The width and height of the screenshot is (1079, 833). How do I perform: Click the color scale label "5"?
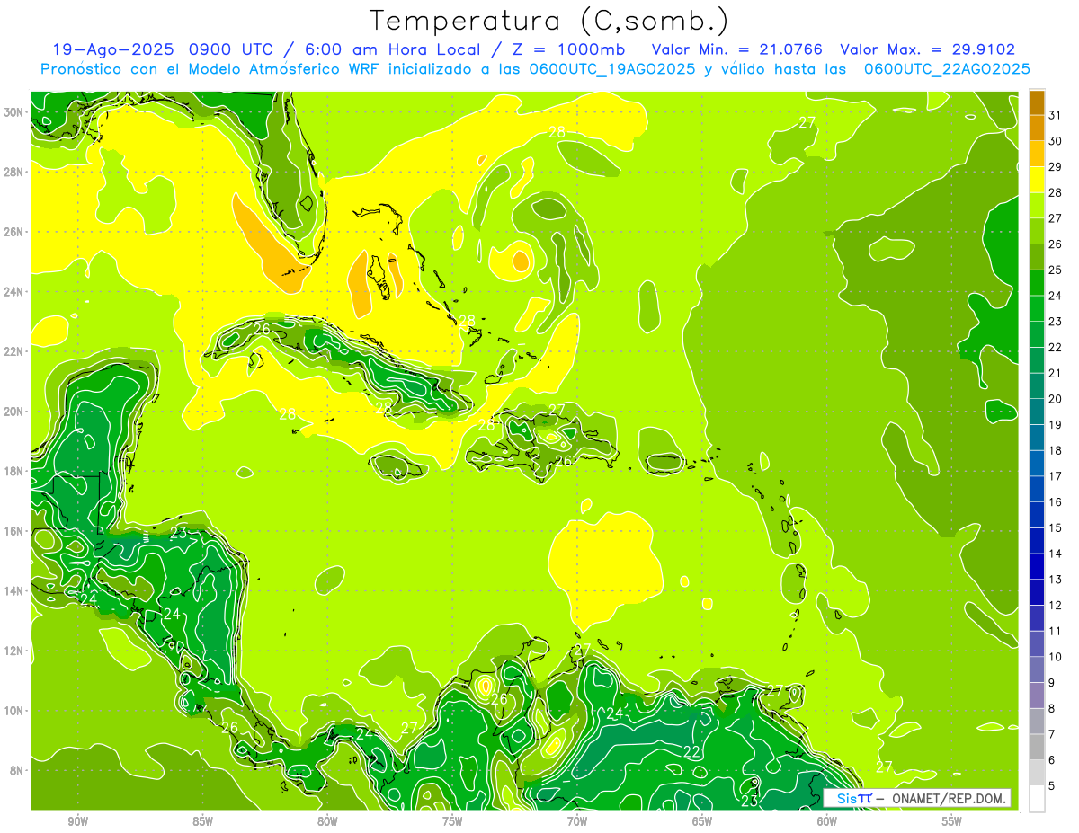tap(1052, 786)
